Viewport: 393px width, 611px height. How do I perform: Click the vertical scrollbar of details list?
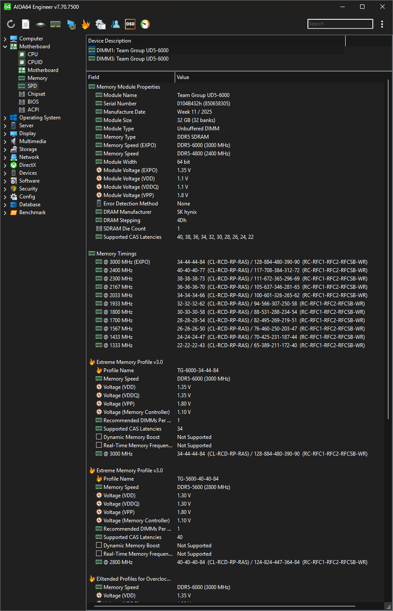tap(389, 263)
